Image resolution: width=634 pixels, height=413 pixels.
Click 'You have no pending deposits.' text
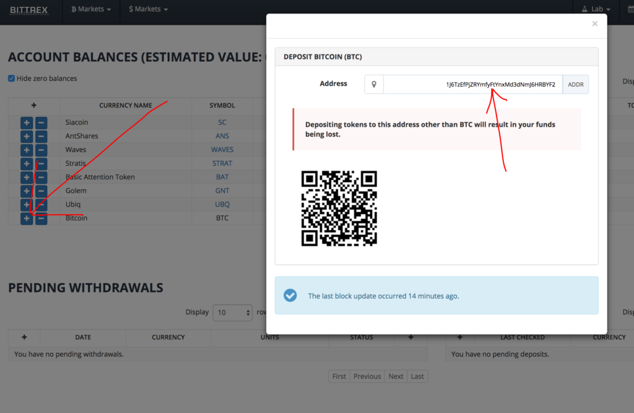[x=500, y=354]
